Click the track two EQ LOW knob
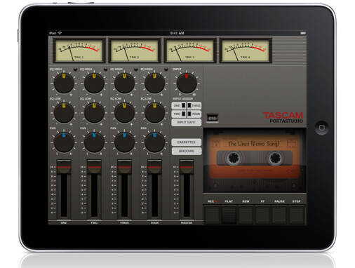The width and height of the screenshot is (355, 268). [94, 113]
